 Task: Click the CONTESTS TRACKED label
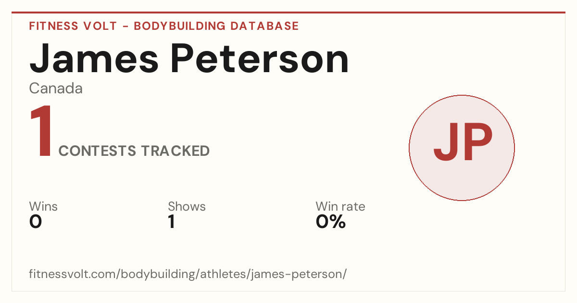pos(134,151)
